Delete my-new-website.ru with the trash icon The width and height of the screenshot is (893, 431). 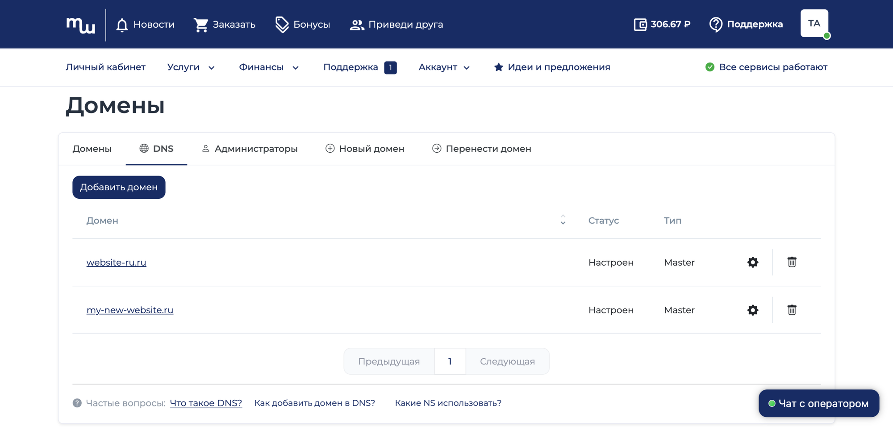[x=792, y=310]
